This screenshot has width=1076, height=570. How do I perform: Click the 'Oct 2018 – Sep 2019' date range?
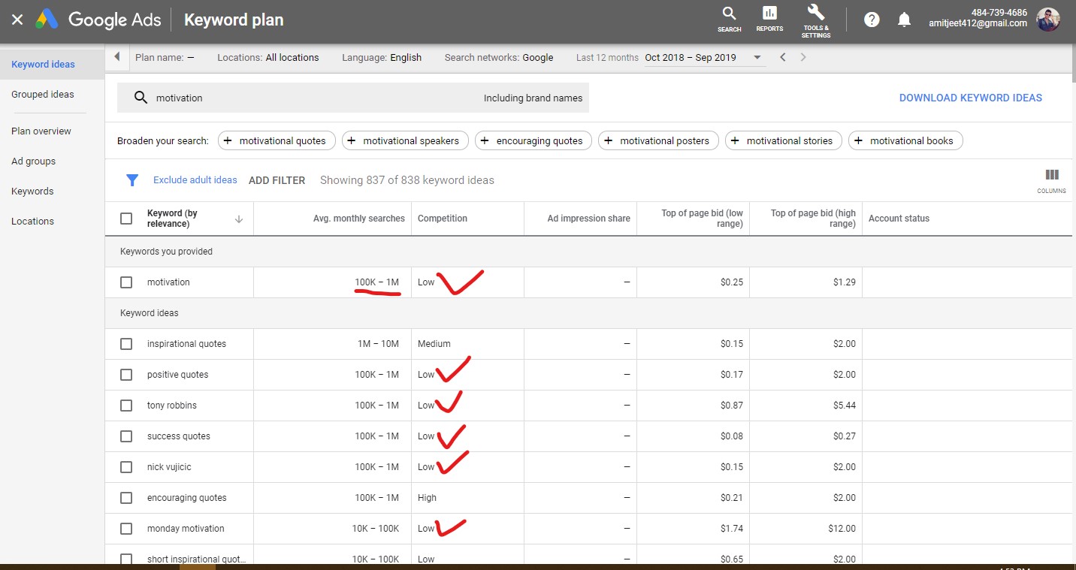[691, 58]
